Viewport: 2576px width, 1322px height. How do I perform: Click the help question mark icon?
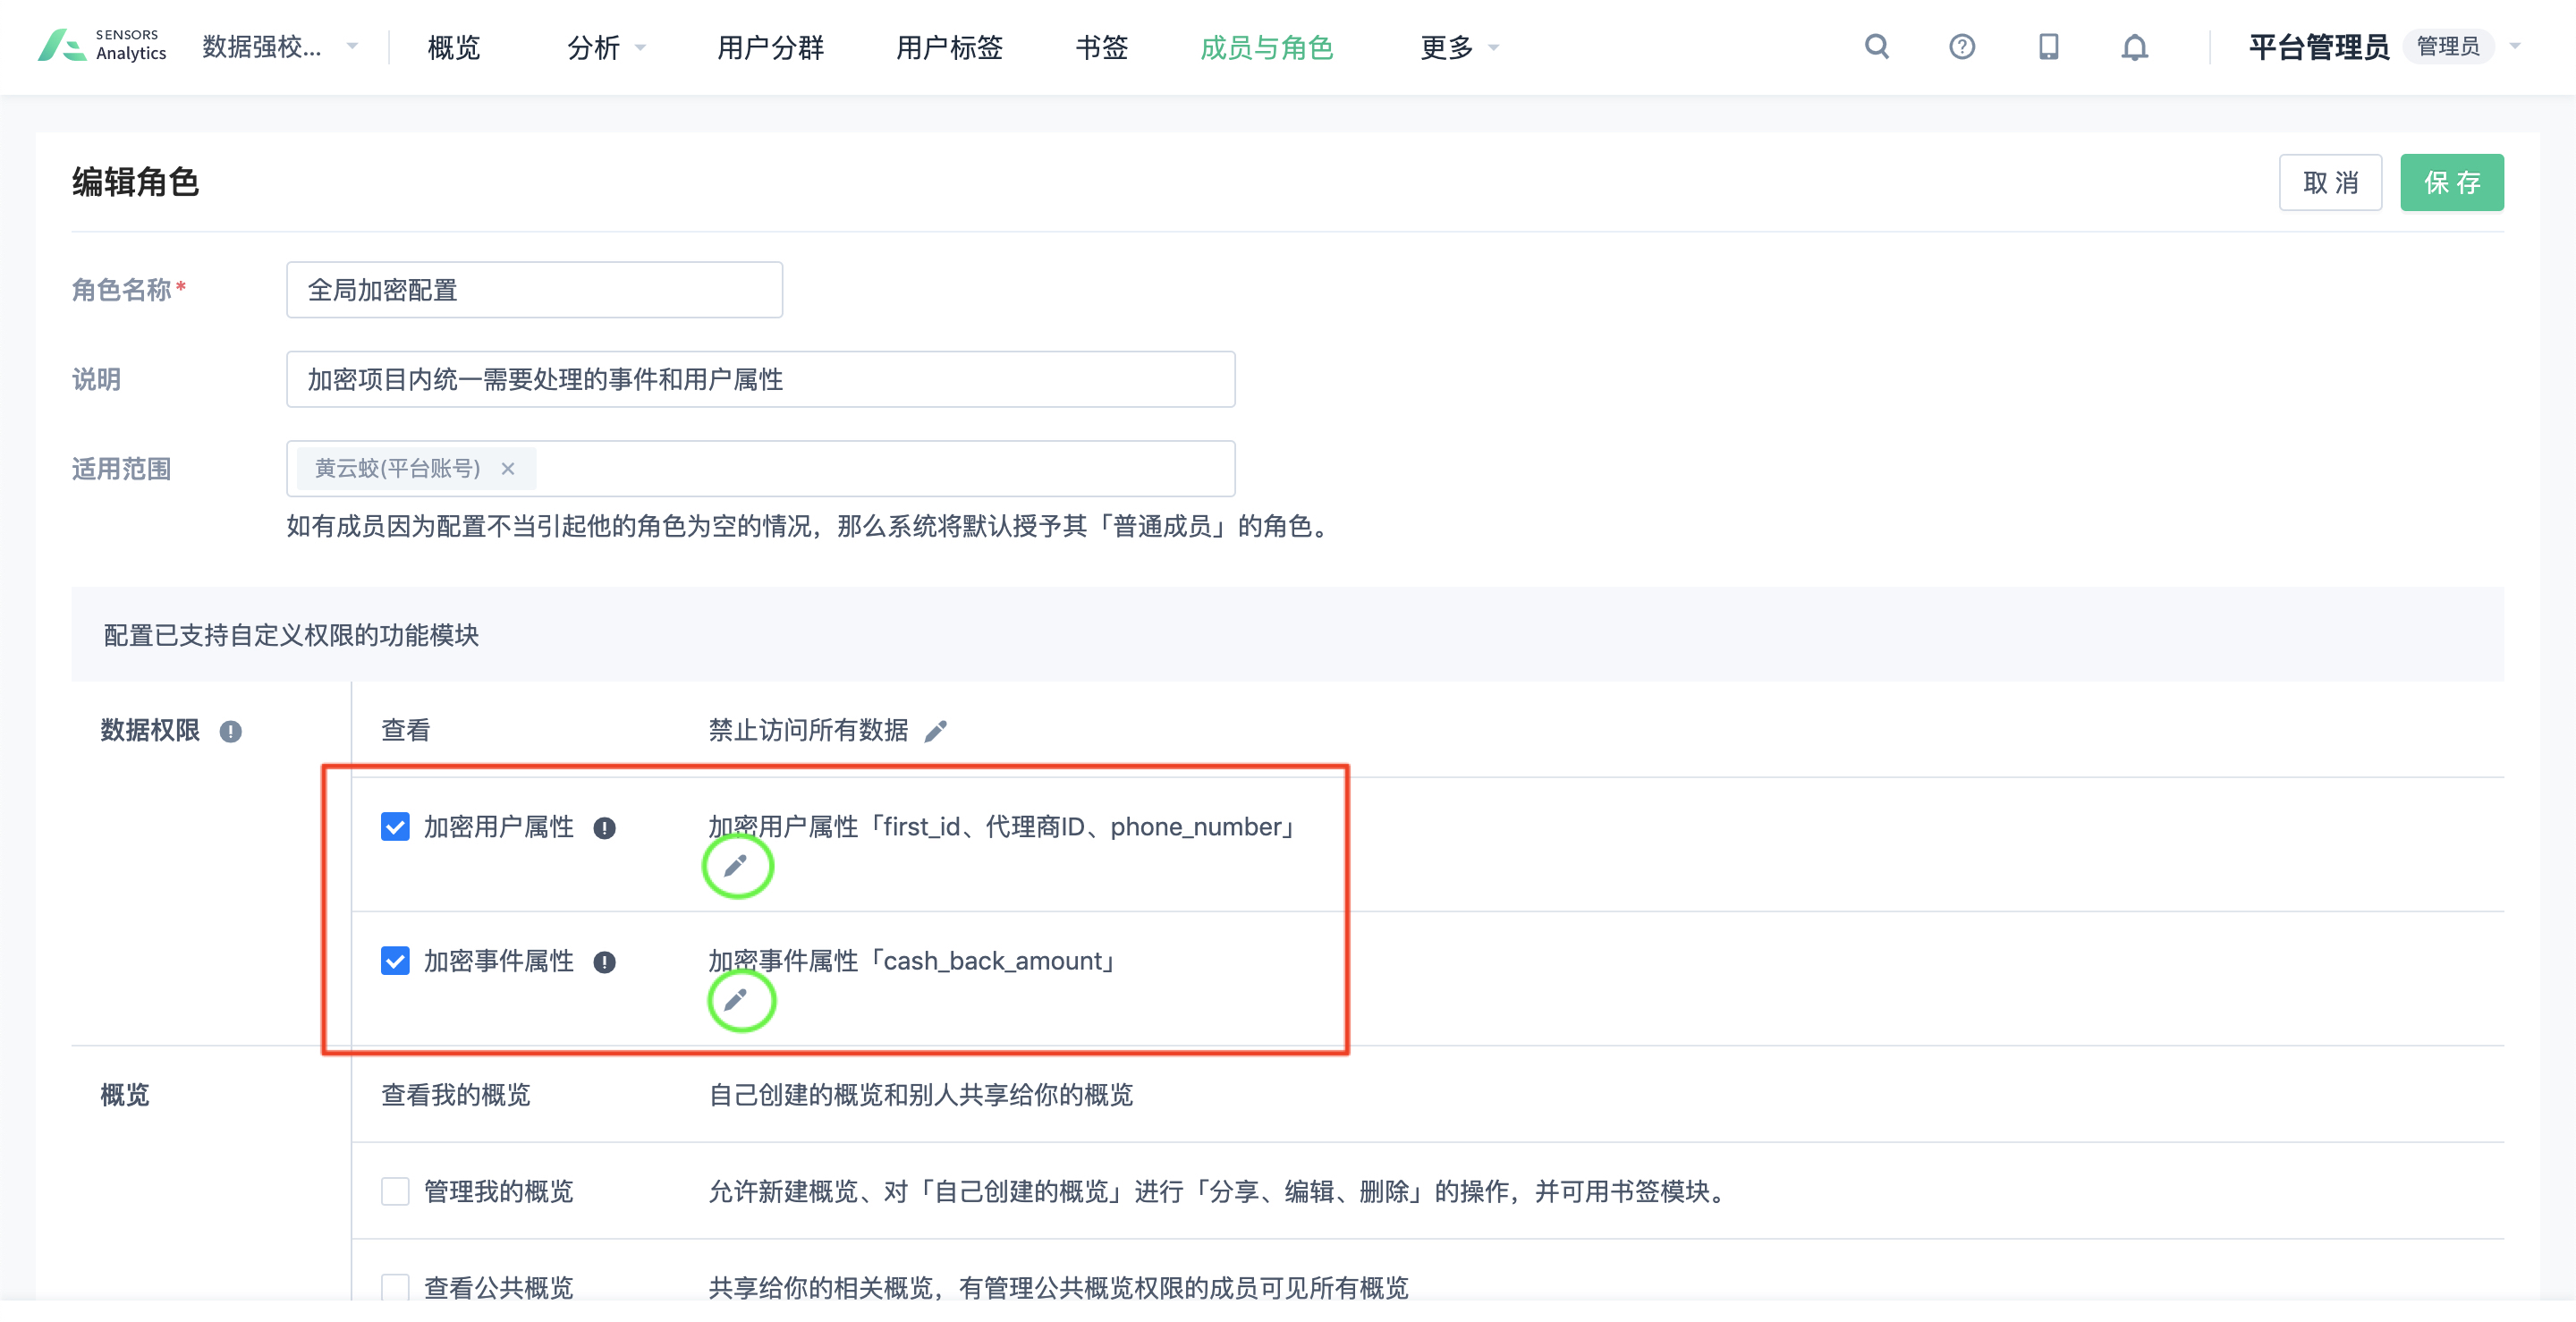(x=1962, y=47)
